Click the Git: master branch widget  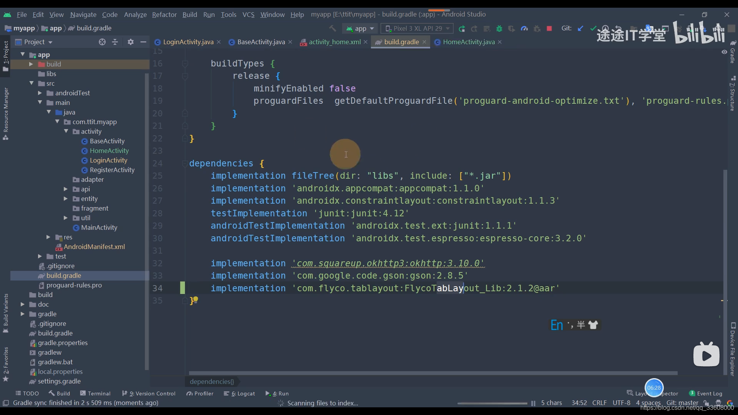682,403
